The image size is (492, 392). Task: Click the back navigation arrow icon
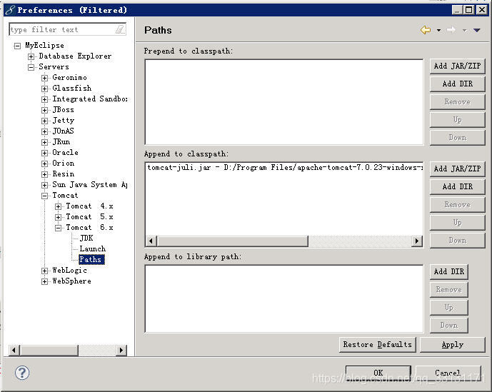[426, 30]
